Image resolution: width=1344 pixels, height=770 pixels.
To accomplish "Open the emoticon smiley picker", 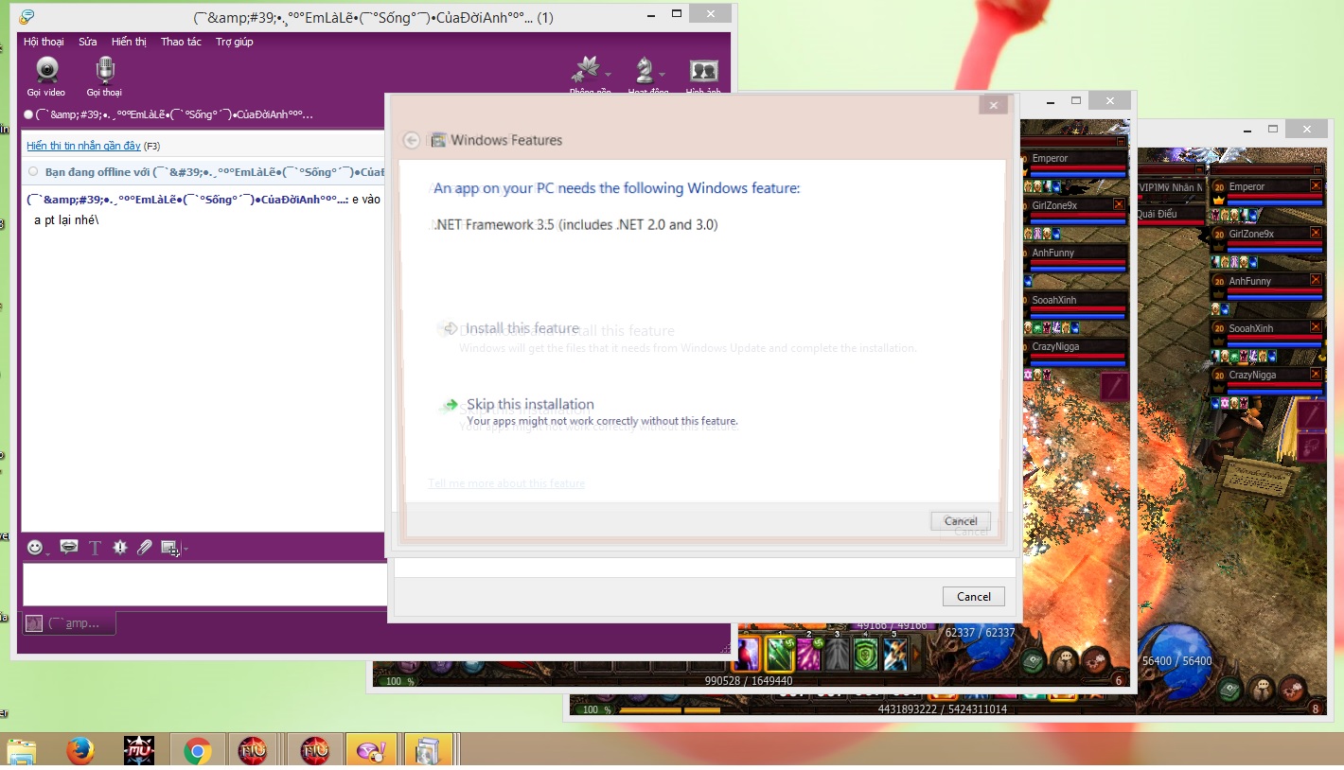I will click(34, 547).
